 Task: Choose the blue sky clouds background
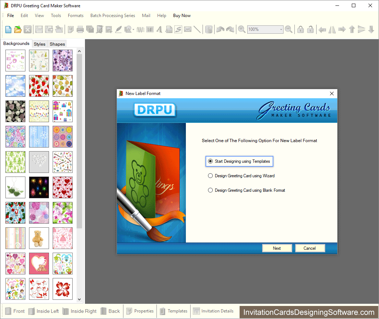pos(15,86)
